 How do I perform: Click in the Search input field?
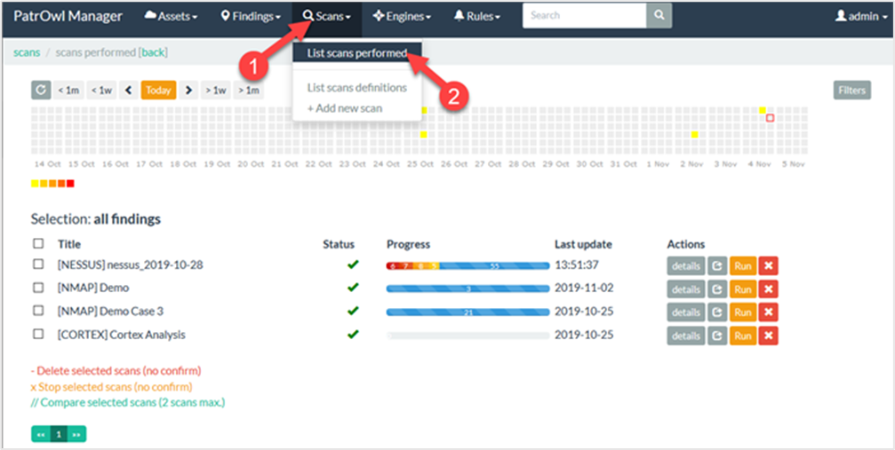[x=584, y=15]
